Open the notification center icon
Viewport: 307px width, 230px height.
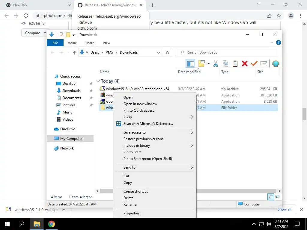[297, 224]
